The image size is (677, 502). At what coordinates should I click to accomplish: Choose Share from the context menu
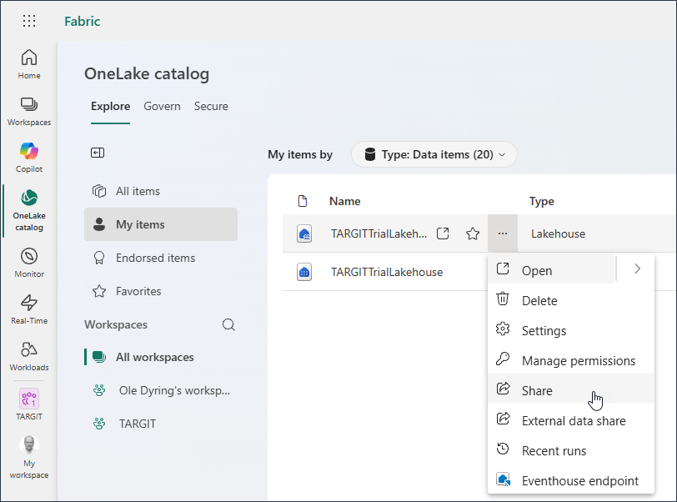click(x=537, y=390)
